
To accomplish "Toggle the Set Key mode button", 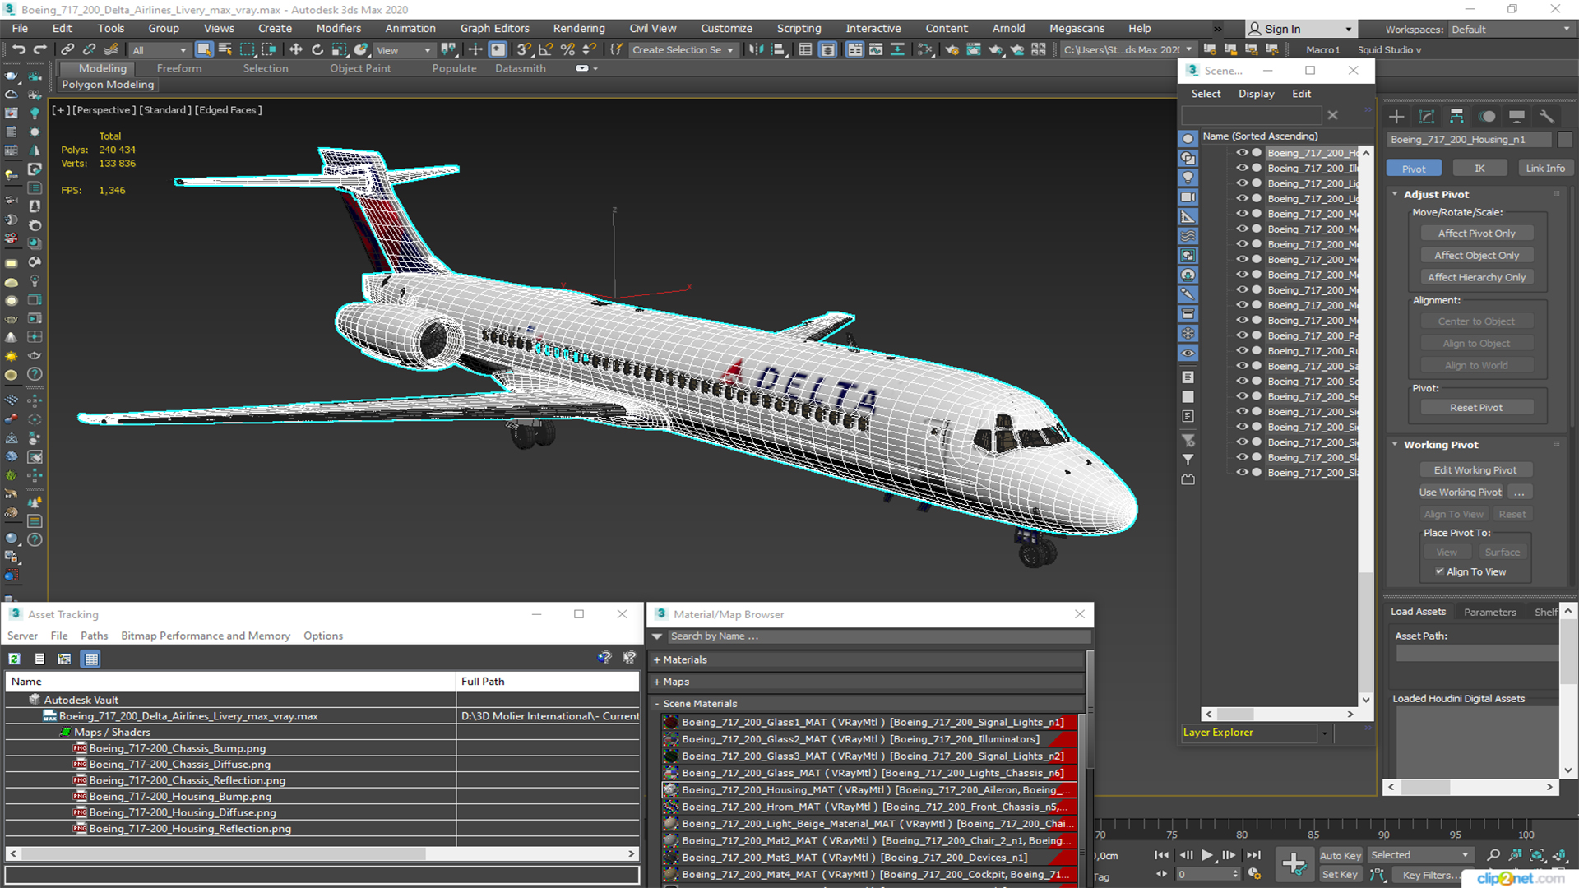I will (x=1340, y=875).
